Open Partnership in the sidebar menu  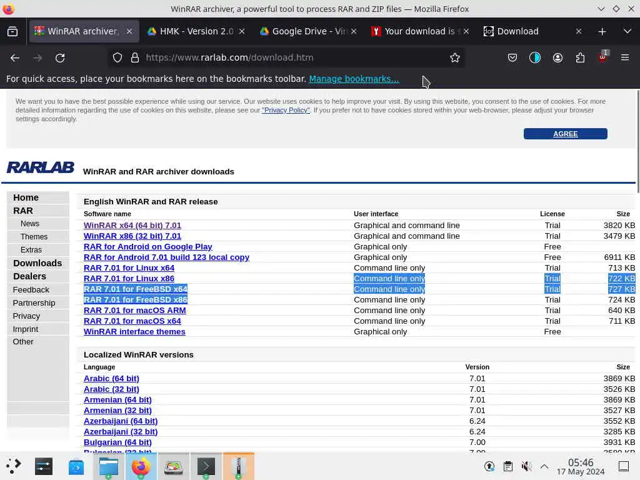coord(34,303)
